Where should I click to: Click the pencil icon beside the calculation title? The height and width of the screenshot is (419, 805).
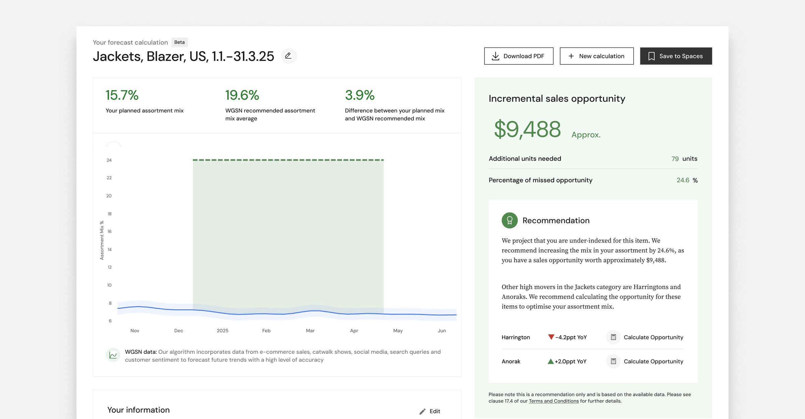click(x=288, y=56)
